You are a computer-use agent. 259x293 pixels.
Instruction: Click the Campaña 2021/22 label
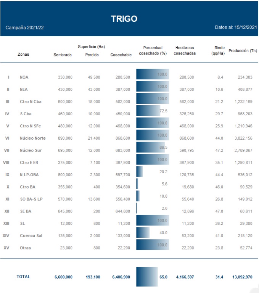(x=24, y=28)
